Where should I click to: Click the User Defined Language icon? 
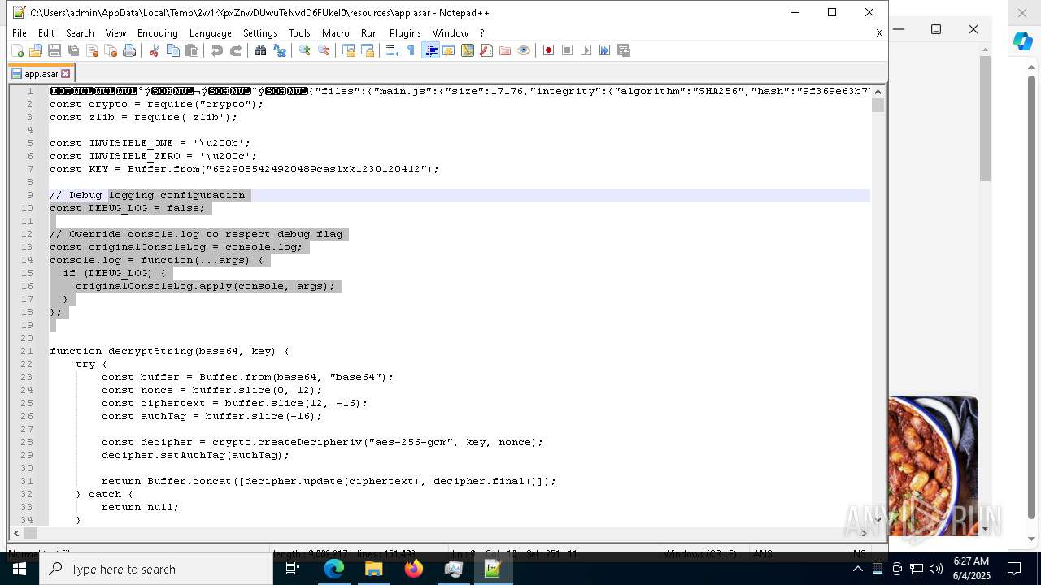click(449, 50)
